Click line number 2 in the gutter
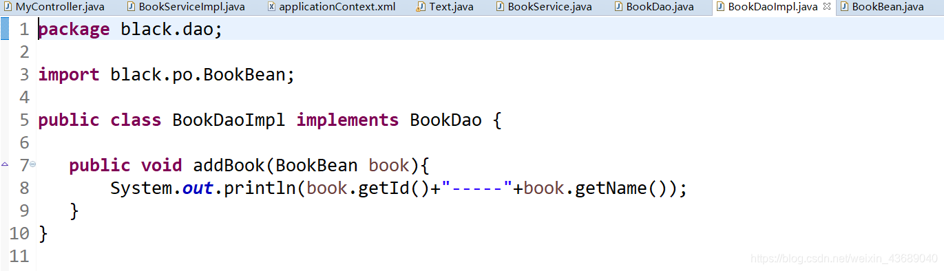 tap(25, 52)
